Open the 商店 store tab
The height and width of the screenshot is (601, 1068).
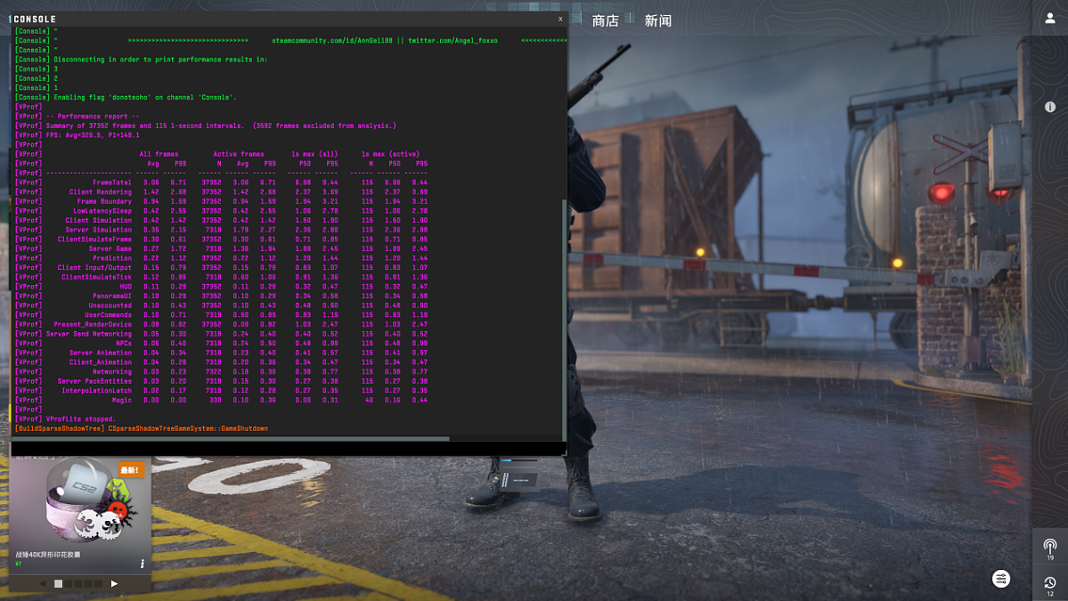605,21
